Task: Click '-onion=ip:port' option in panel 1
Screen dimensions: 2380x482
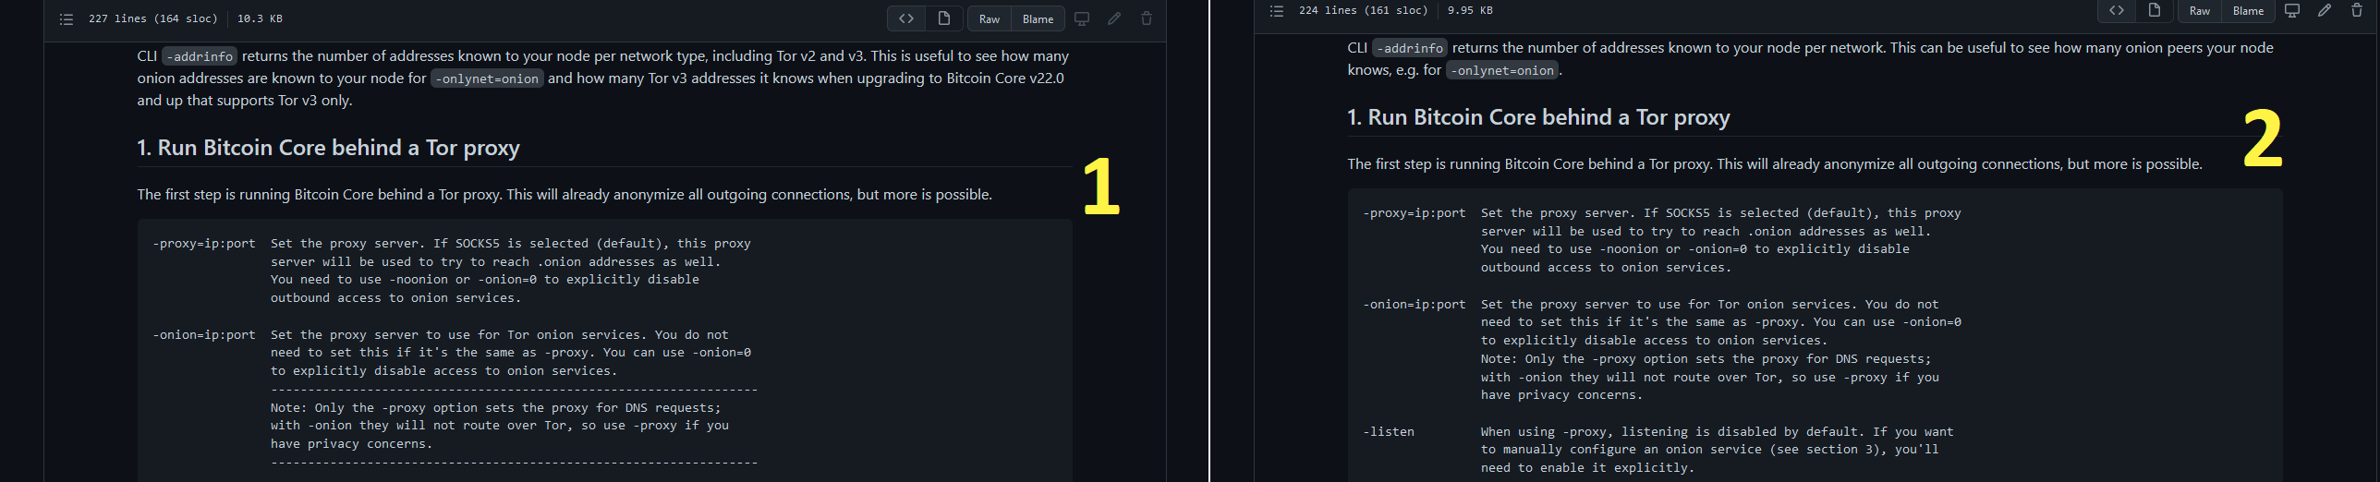Action: (204, 335)
